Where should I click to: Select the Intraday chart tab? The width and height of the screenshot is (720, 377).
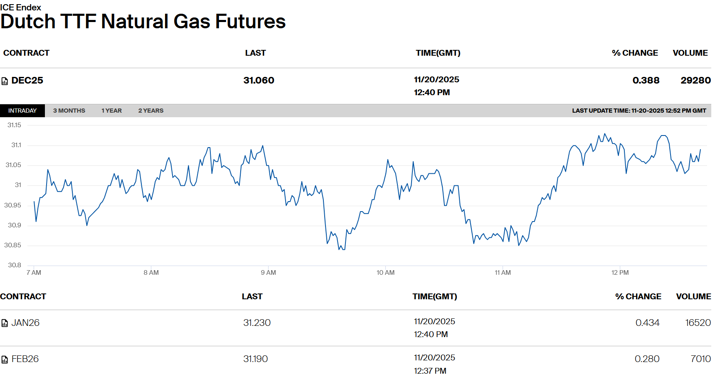click(x=22, y=111)
